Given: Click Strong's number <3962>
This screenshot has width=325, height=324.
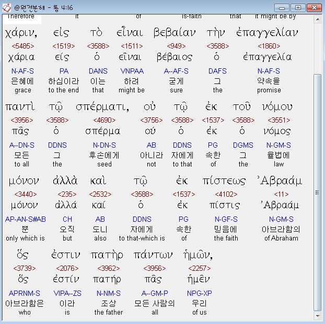Looking at the screenshot, I should point(109,268).
